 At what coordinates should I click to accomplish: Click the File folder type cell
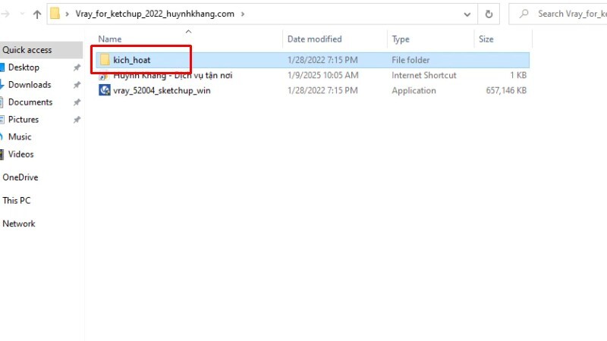[410, 60]
